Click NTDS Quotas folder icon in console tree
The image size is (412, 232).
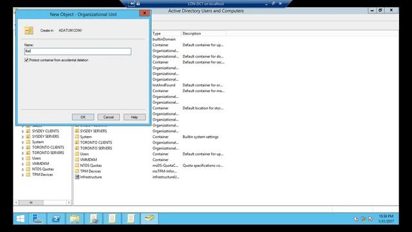click(x=28, y=169)
